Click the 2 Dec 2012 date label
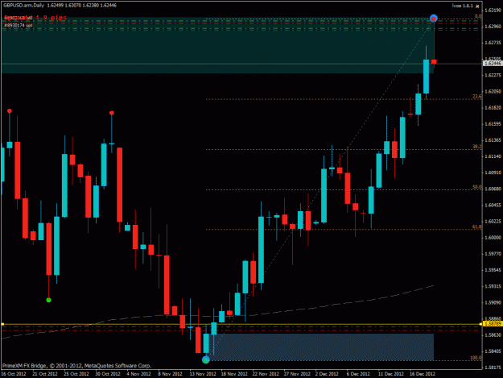Screen dimensions: 503x378 (x=327, y=374)
